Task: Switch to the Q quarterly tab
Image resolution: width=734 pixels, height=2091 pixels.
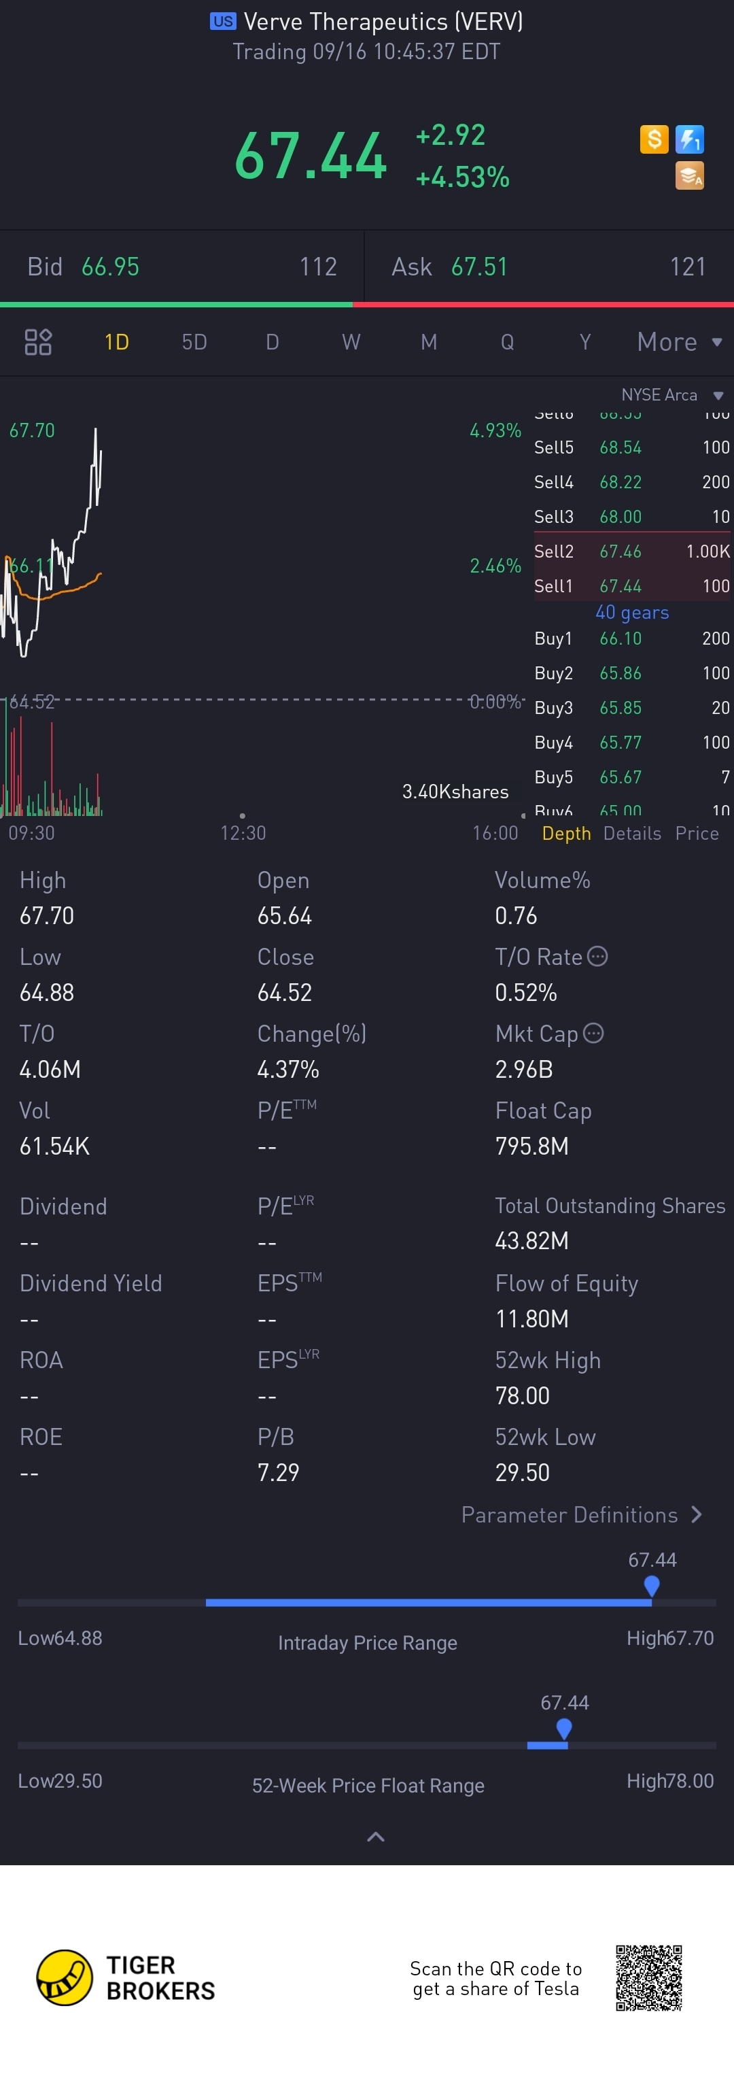Action: tap(507, 342)
